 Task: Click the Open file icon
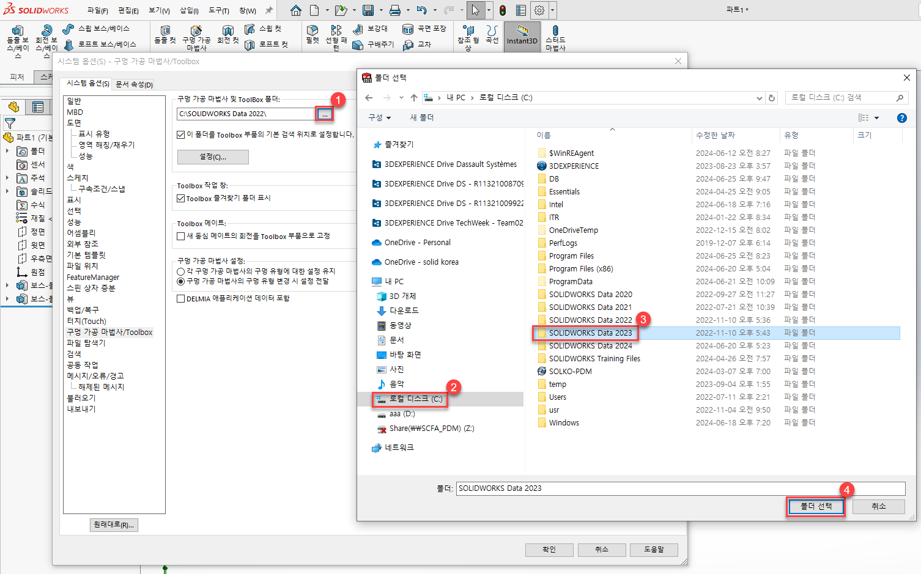click(x=341, y=10)
